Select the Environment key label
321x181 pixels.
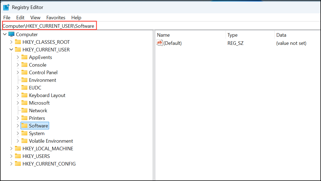click(42, 80)
